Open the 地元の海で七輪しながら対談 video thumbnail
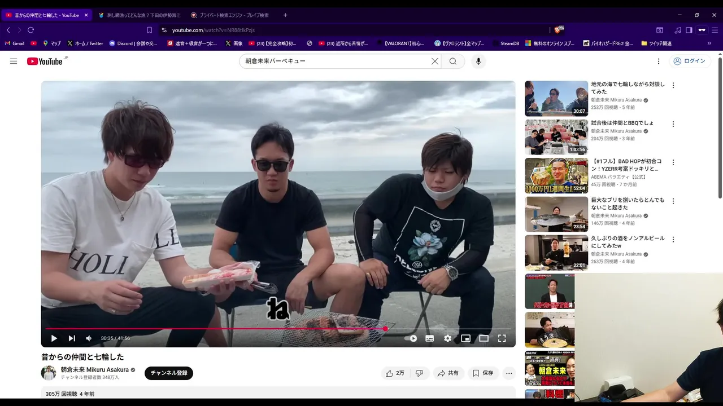Image resolution: width=723 pixels, height=406 pixels. coord(556,99)
